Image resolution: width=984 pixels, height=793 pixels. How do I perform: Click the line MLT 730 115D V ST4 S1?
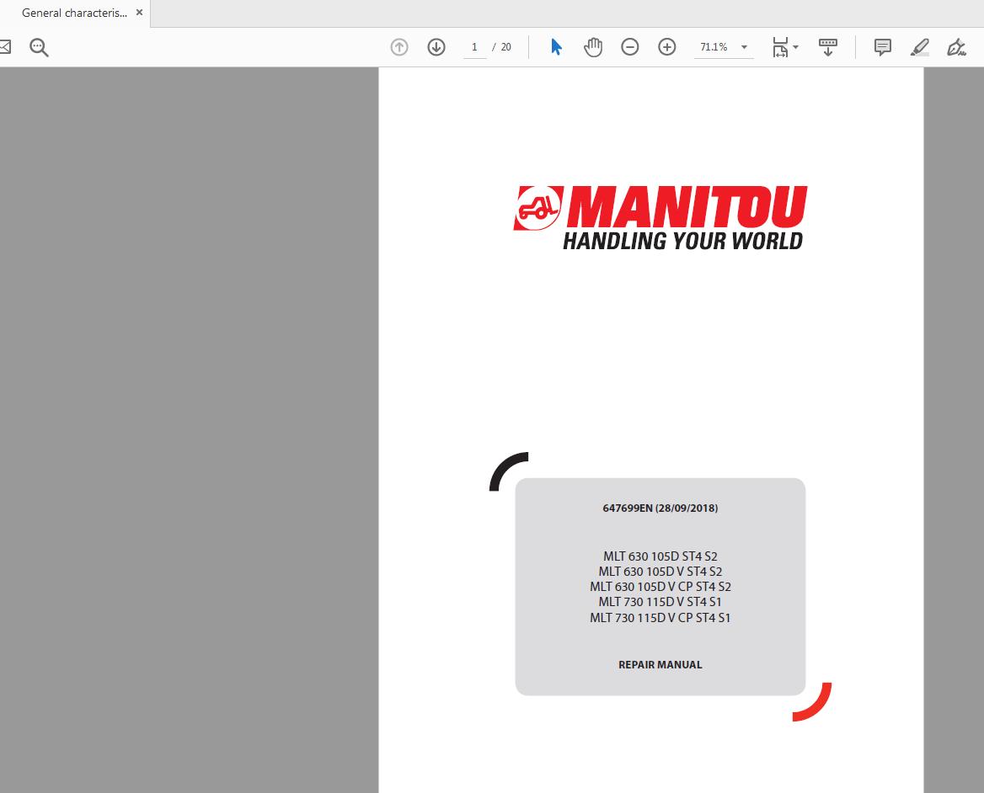[660, 602]
